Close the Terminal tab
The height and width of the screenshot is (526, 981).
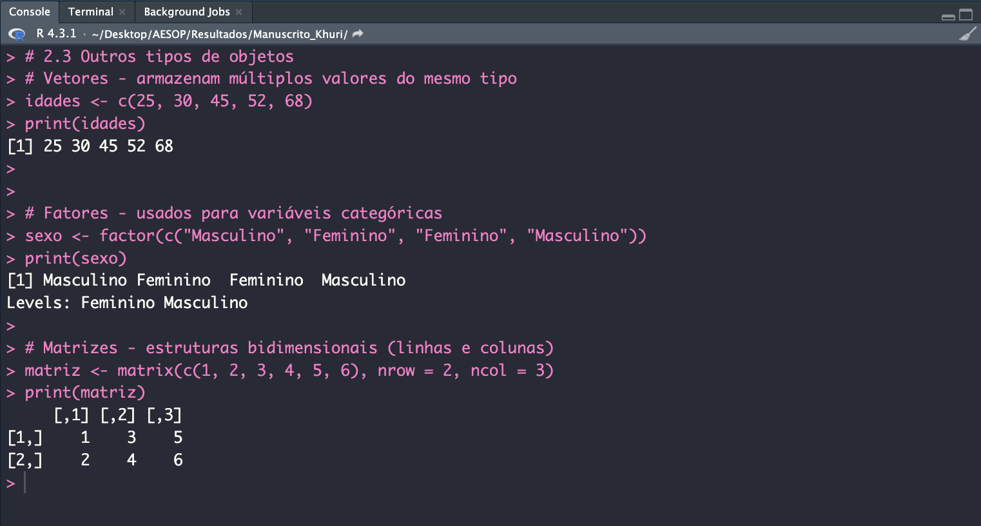tap(122, 12)
